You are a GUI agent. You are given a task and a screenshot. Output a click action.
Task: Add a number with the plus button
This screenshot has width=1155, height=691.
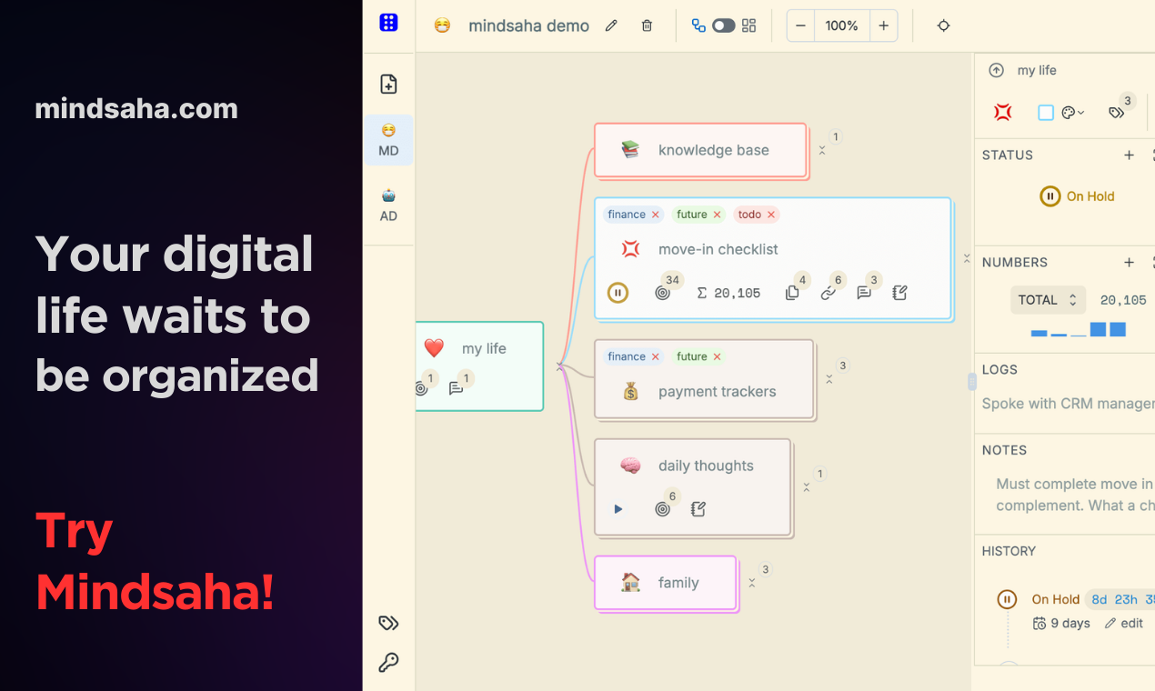point(1130,263)
